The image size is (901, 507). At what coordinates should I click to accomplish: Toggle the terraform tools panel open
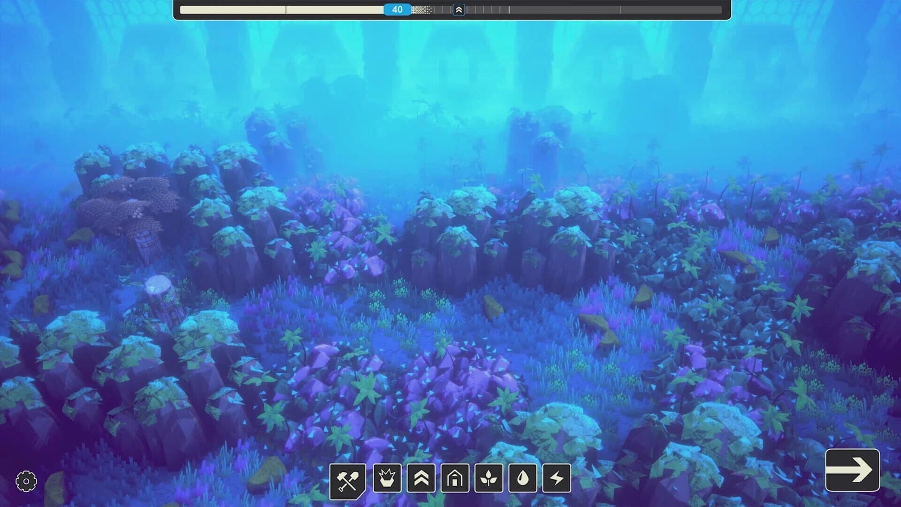(348, 479)
